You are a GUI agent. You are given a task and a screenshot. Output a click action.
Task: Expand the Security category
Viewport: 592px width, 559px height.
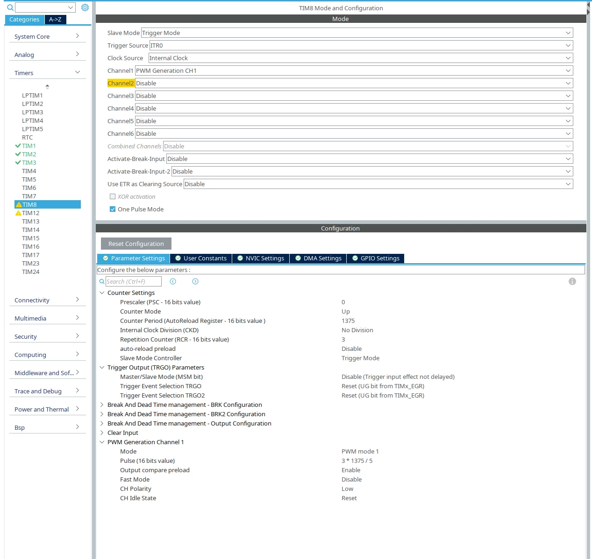coord(47,336)
